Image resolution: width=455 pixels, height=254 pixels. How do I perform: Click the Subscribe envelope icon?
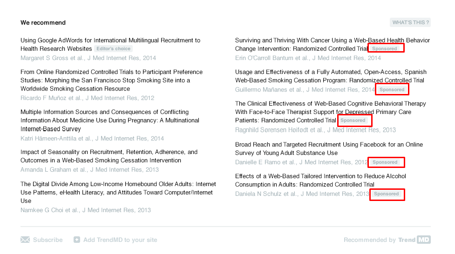(25, 240)
